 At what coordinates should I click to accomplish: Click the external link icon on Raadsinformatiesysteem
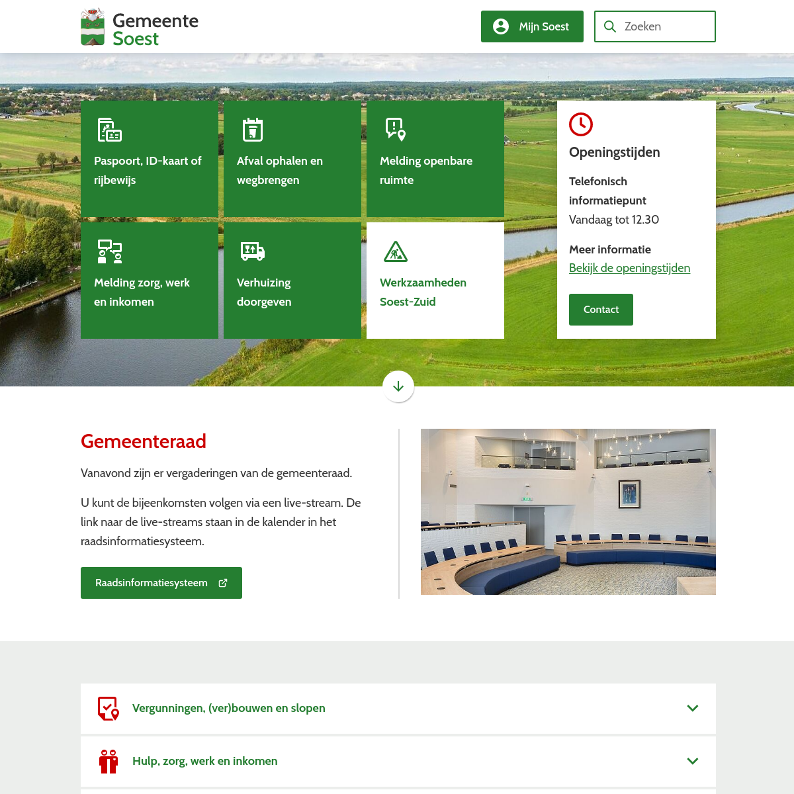pos(223,583)
